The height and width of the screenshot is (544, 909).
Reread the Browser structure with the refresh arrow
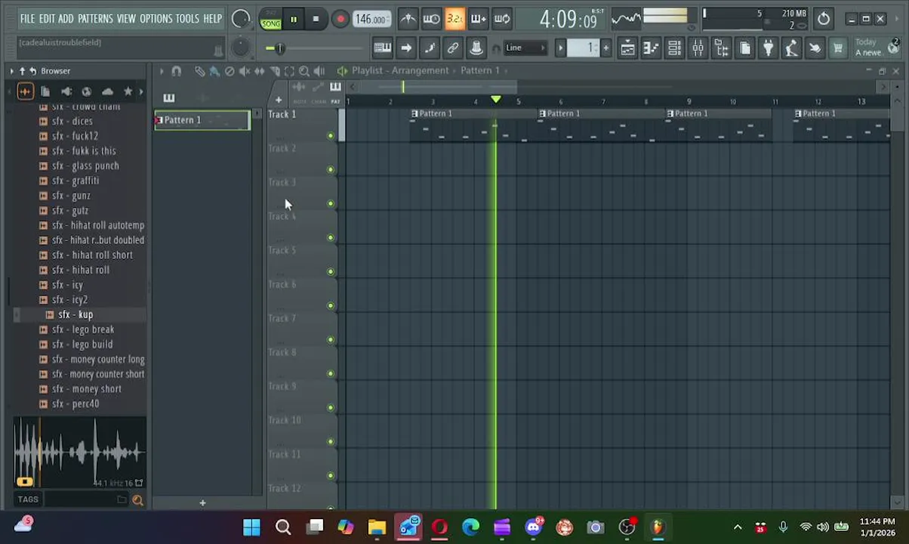(x=32, y=71)
